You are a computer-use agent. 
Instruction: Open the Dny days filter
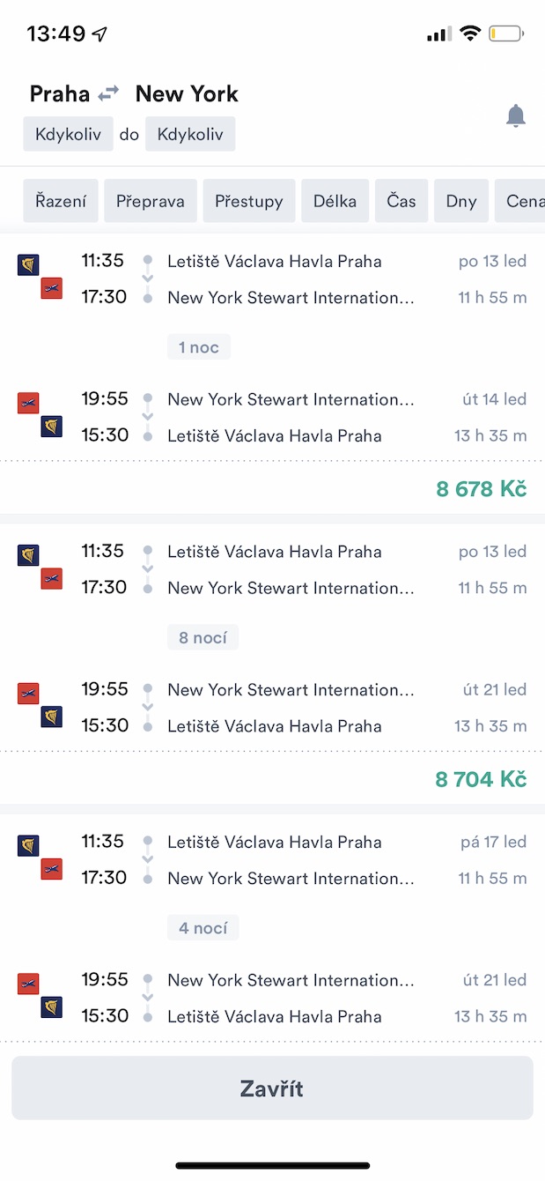(461, 201)
